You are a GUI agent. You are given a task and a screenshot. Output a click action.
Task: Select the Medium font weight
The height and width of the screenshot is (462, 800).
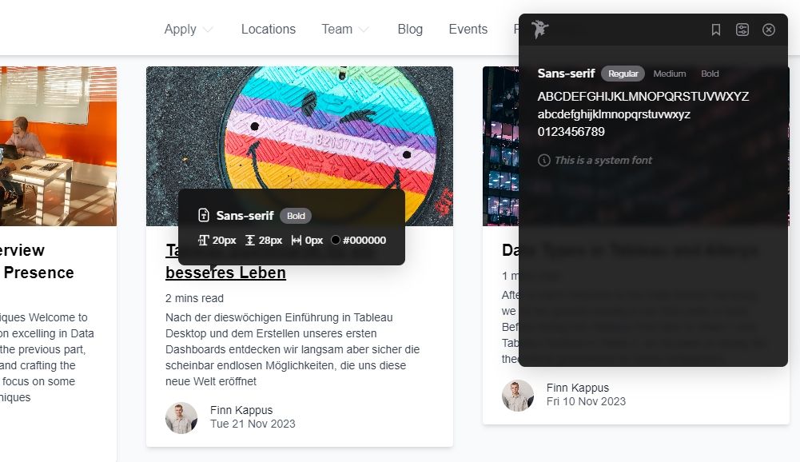[670, 74]
